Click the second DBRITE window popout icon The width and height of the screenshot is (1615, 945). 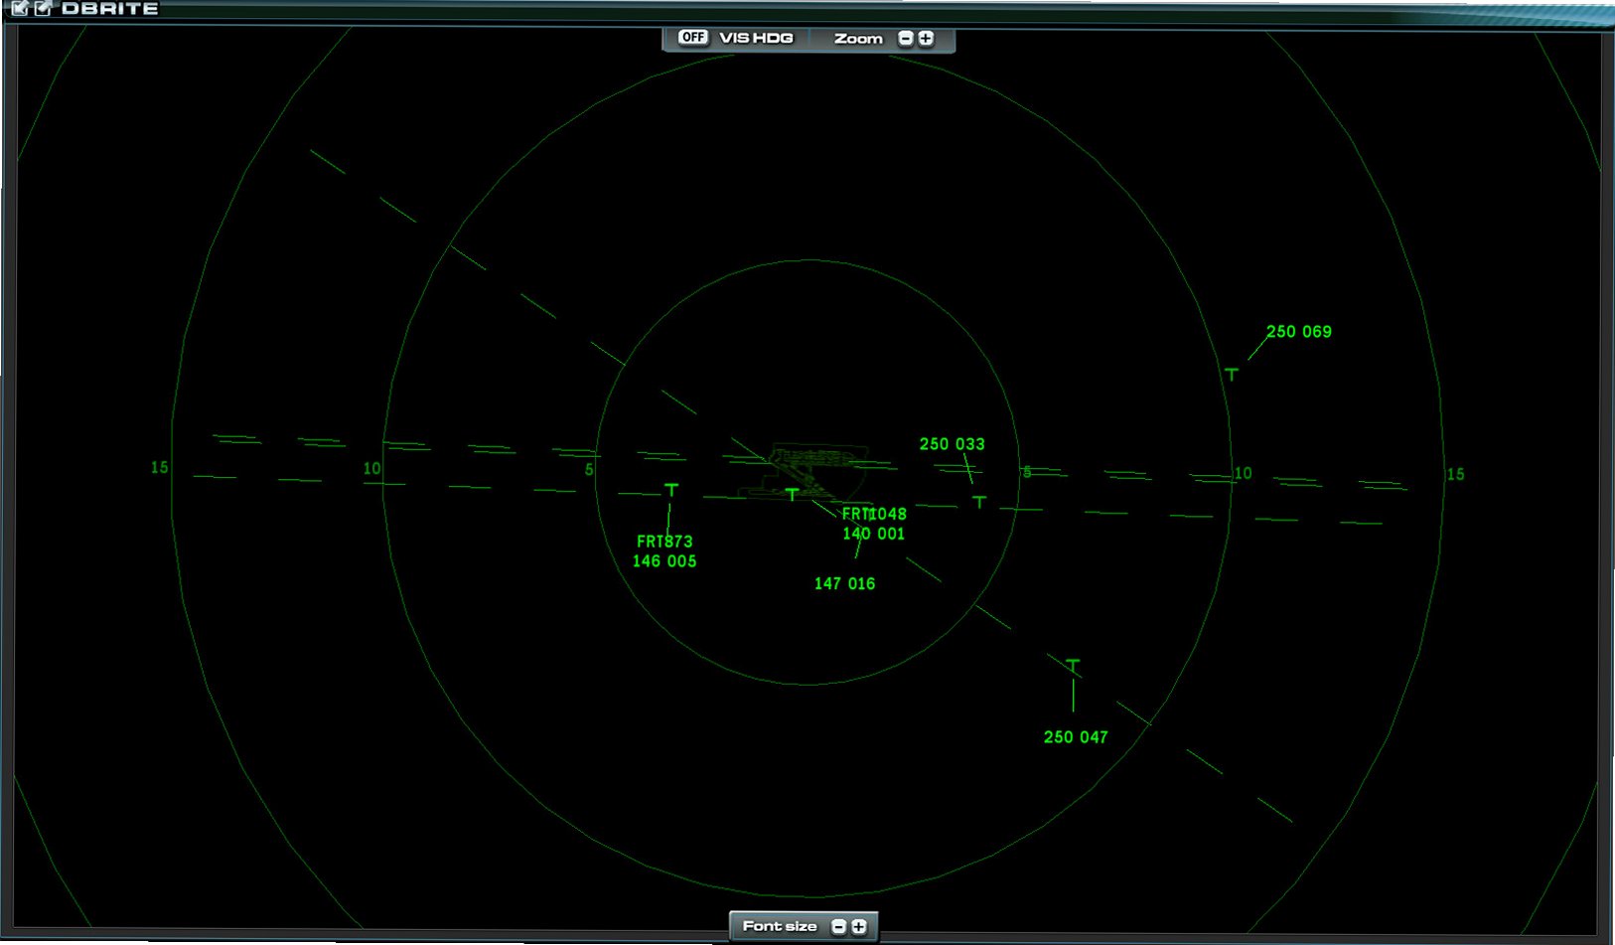pos(43,8)
